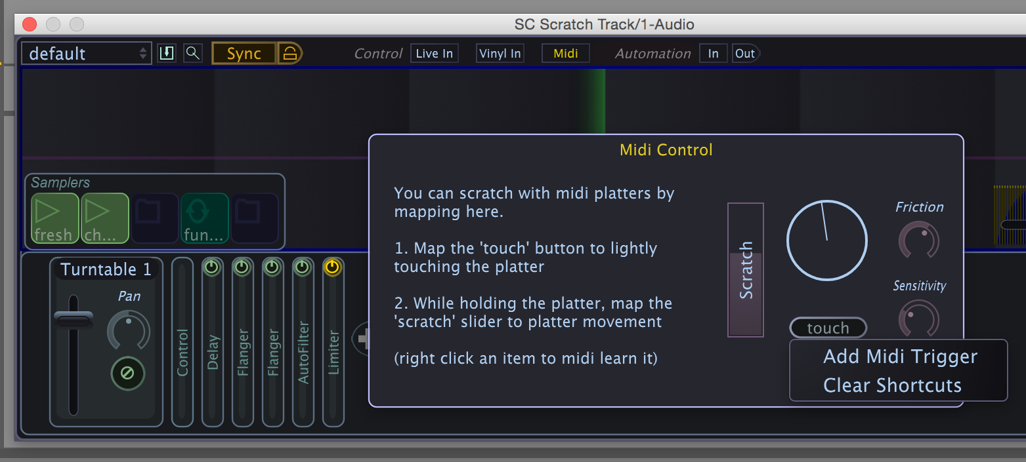Select the AutoFilter effect strip label
The height and width of the screenshot is (462, 1026).
[x=303, y=352]
